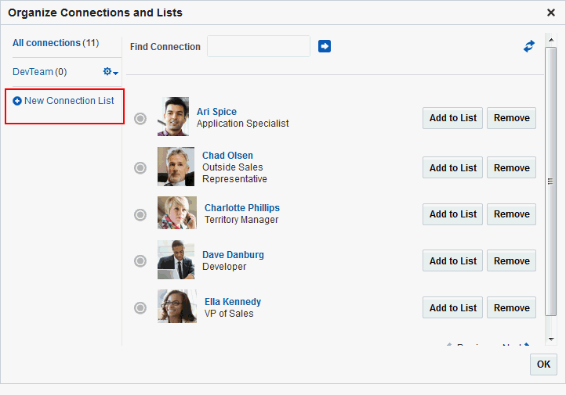Image resolution: width=566 pixels, height=395 pixels.
Task: Add Chad Olsen to a list
Action: 452,167
